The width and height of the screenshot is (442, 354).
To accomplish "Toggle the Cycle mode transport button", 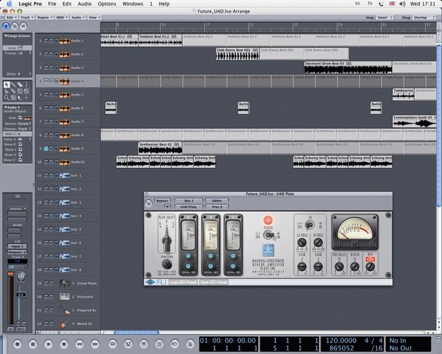I will tap(113, 344).
